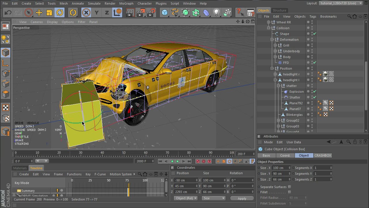Open the Object (Rel) dropdown
This screenshot has width=369, height=208.
point(186,198)
